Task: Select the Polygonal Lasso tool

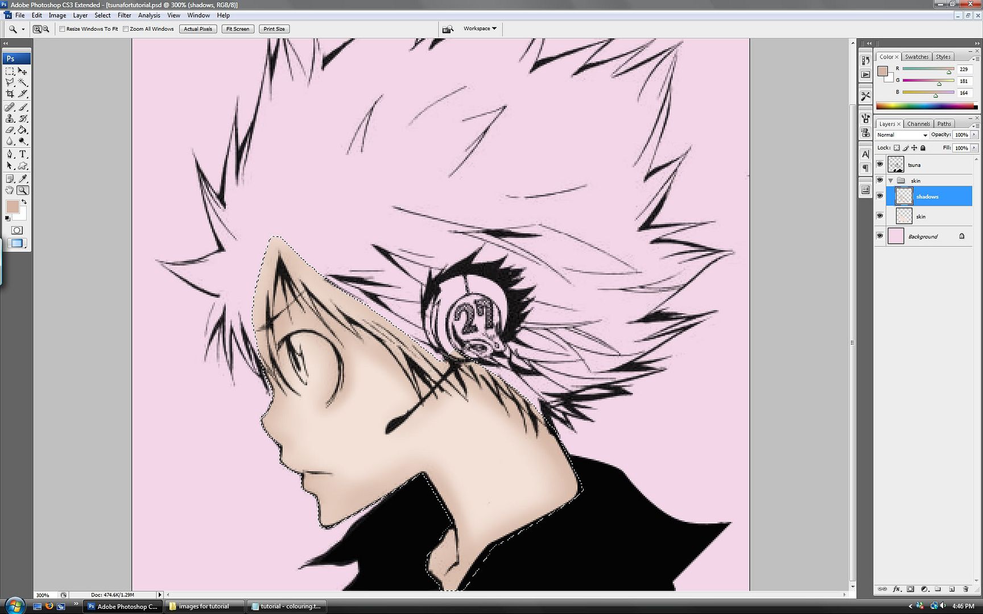Action: tap(10, 82)
